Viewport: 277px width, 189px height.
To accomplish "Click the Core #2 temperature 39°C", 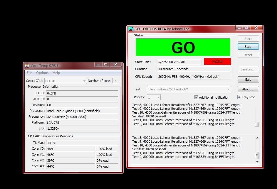I will [71, 160].
